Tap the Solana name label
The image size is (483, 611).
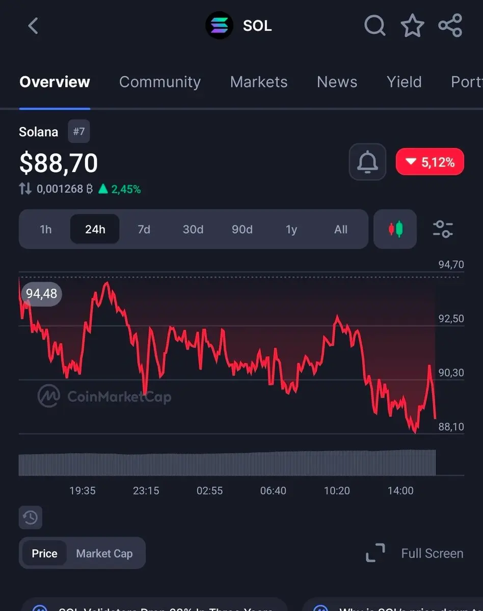click(39, 132)
